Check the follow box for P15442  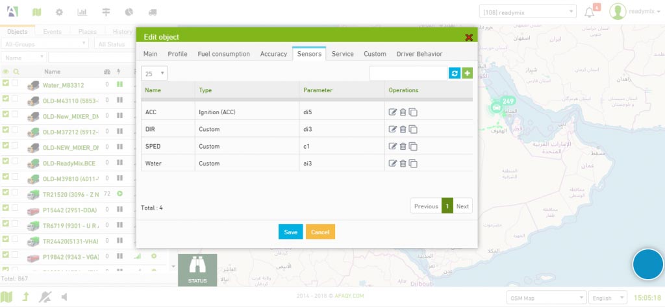pos(15,208)
